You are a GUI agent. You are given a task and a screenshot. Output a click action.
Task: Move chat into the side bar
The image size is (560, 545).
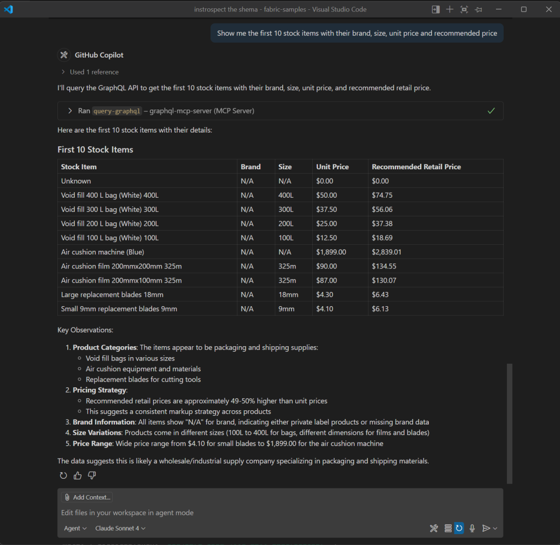click(x=435, y=9)
